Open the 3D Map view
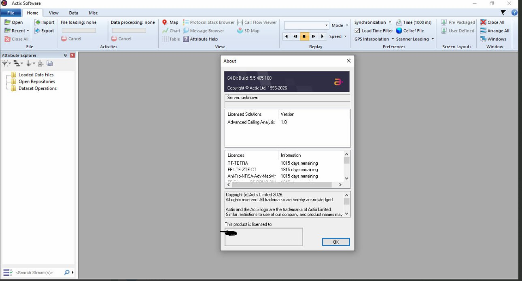This screenshot has height=281, width=522. click(x=248, y=31)
